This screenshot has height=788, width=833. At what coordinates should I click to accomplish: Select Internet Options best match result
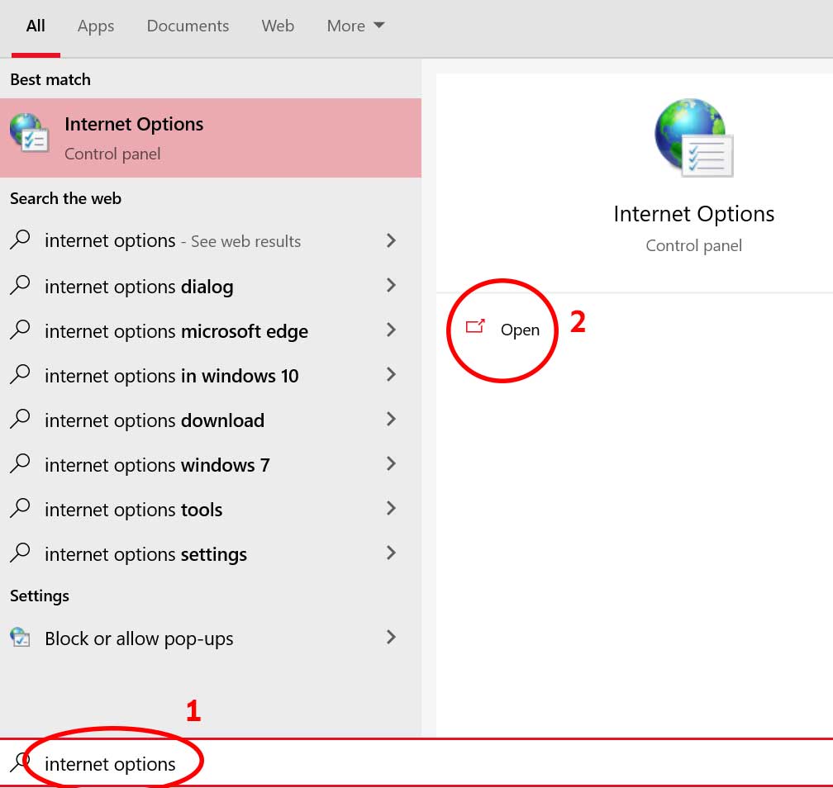point(211,138)
